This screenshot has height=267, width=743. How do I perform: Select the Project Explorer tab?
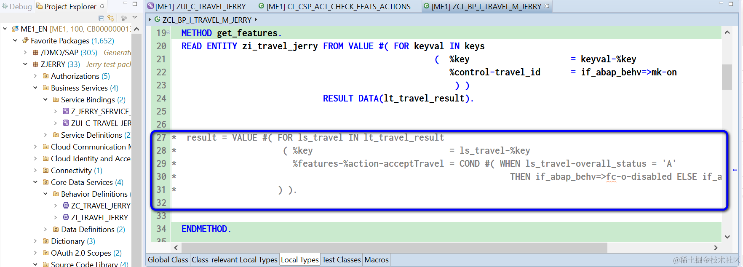coord(67,6)
